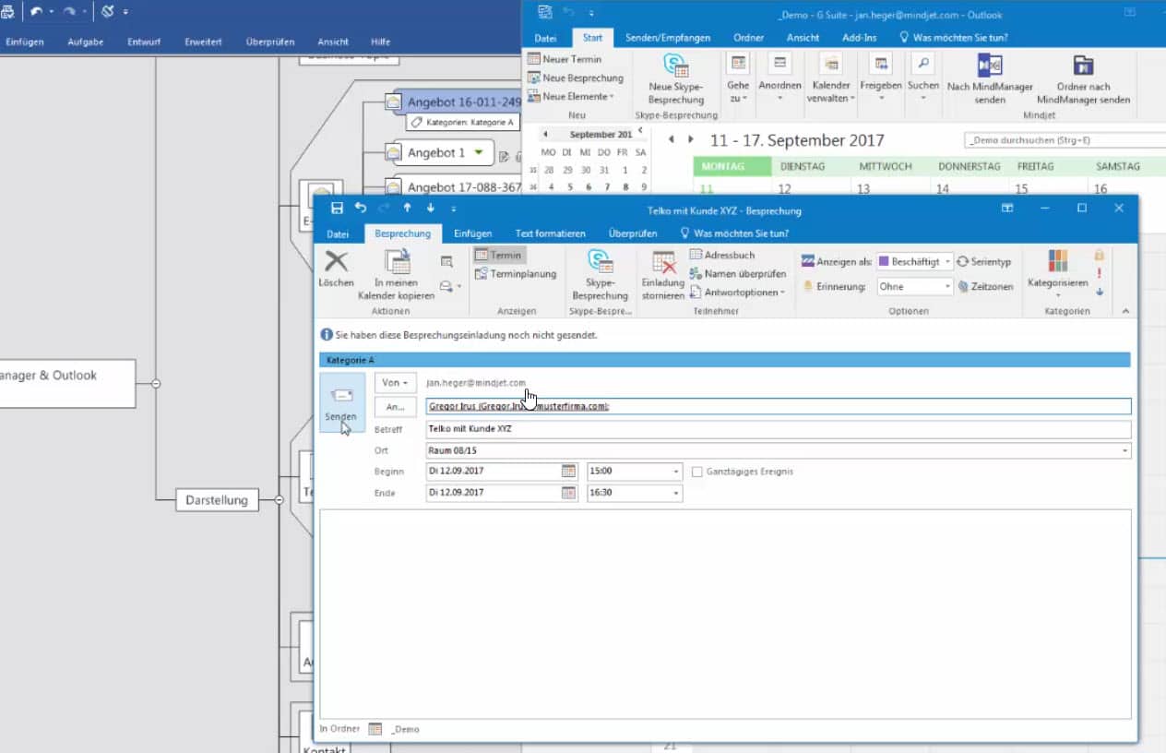Select the Termin view button
This screenshot has width=1166, height=753.
tap(499, 255)
